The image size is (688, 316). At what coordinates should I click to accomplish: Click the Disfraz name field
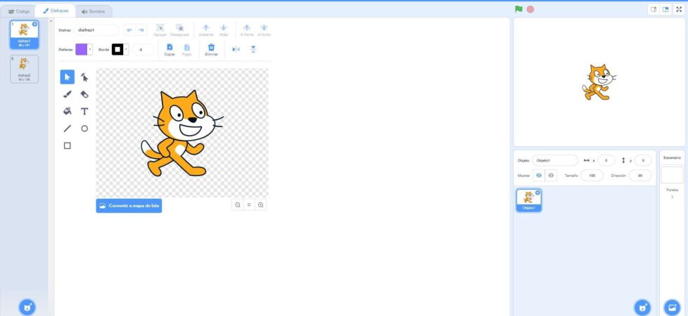pyautogui.click(x=96, y=30)
